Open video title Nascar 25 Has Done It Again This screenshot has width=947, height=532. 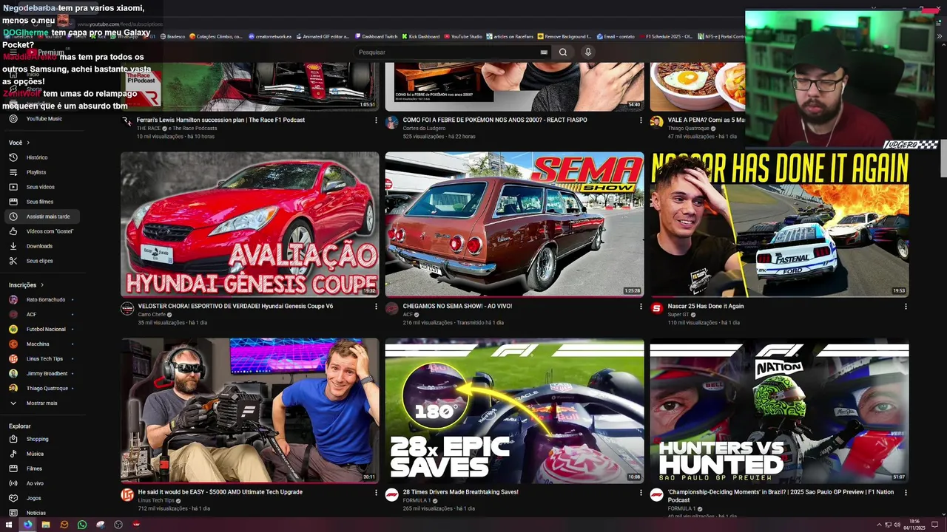point(706,307)
